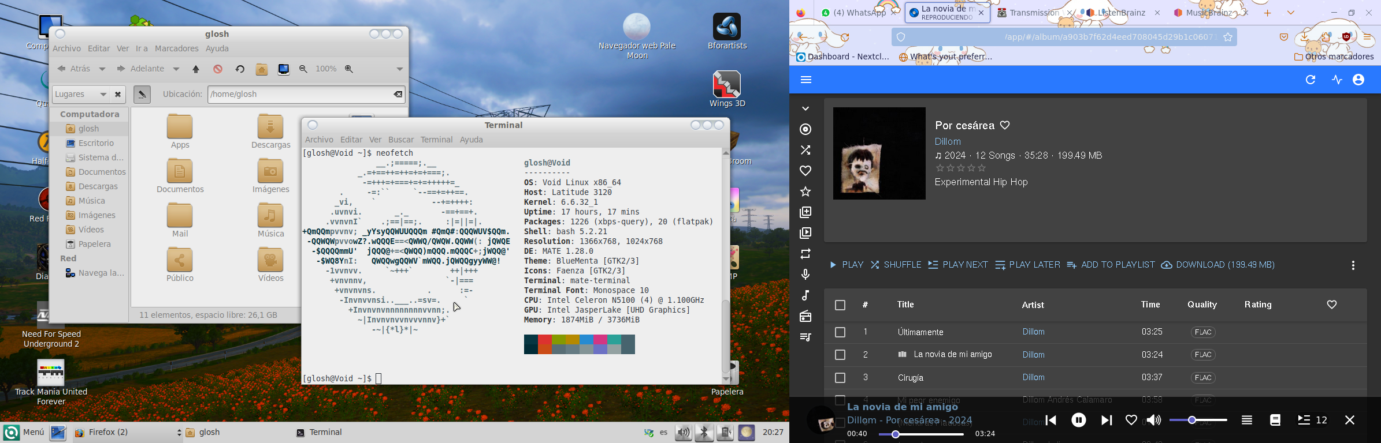Skip to next track in the player bar
Image resolution: width=1381 pixels, height=443 pixels.
tap(1106, 420)
